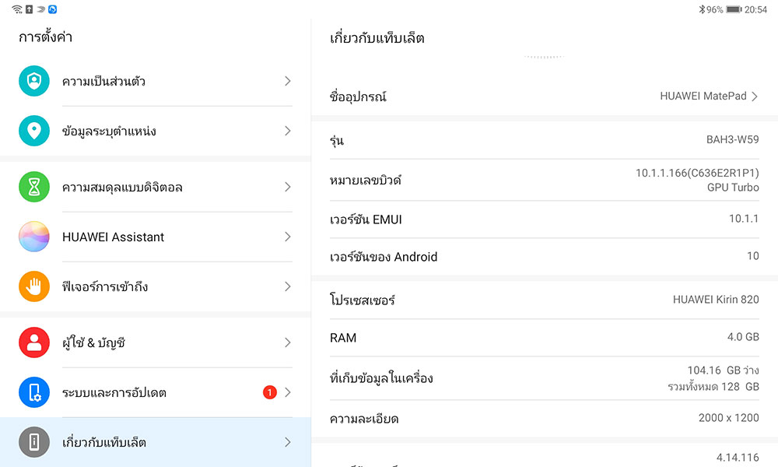
Task: Tap the Digital Balance hourglass icon
Action: click(x=34, y=187)
